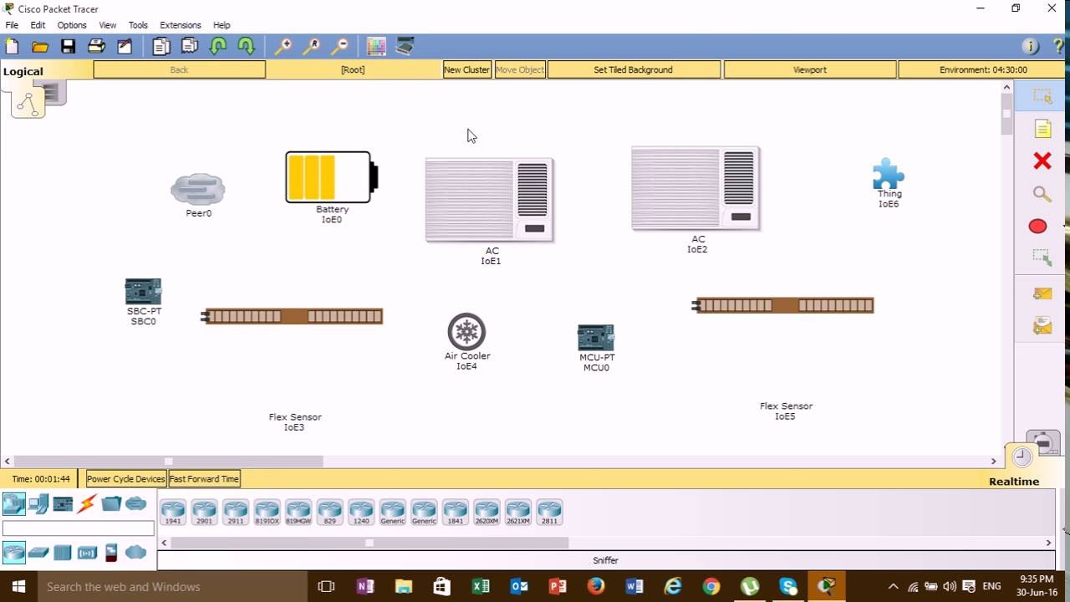1070x602 pixels.
Task: Select the Air Cooler IoE4 device
Action: tap(466, 331)
